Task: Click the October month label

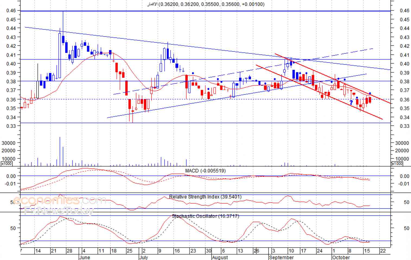Action: pyautogui.click(x=341, y=257)
